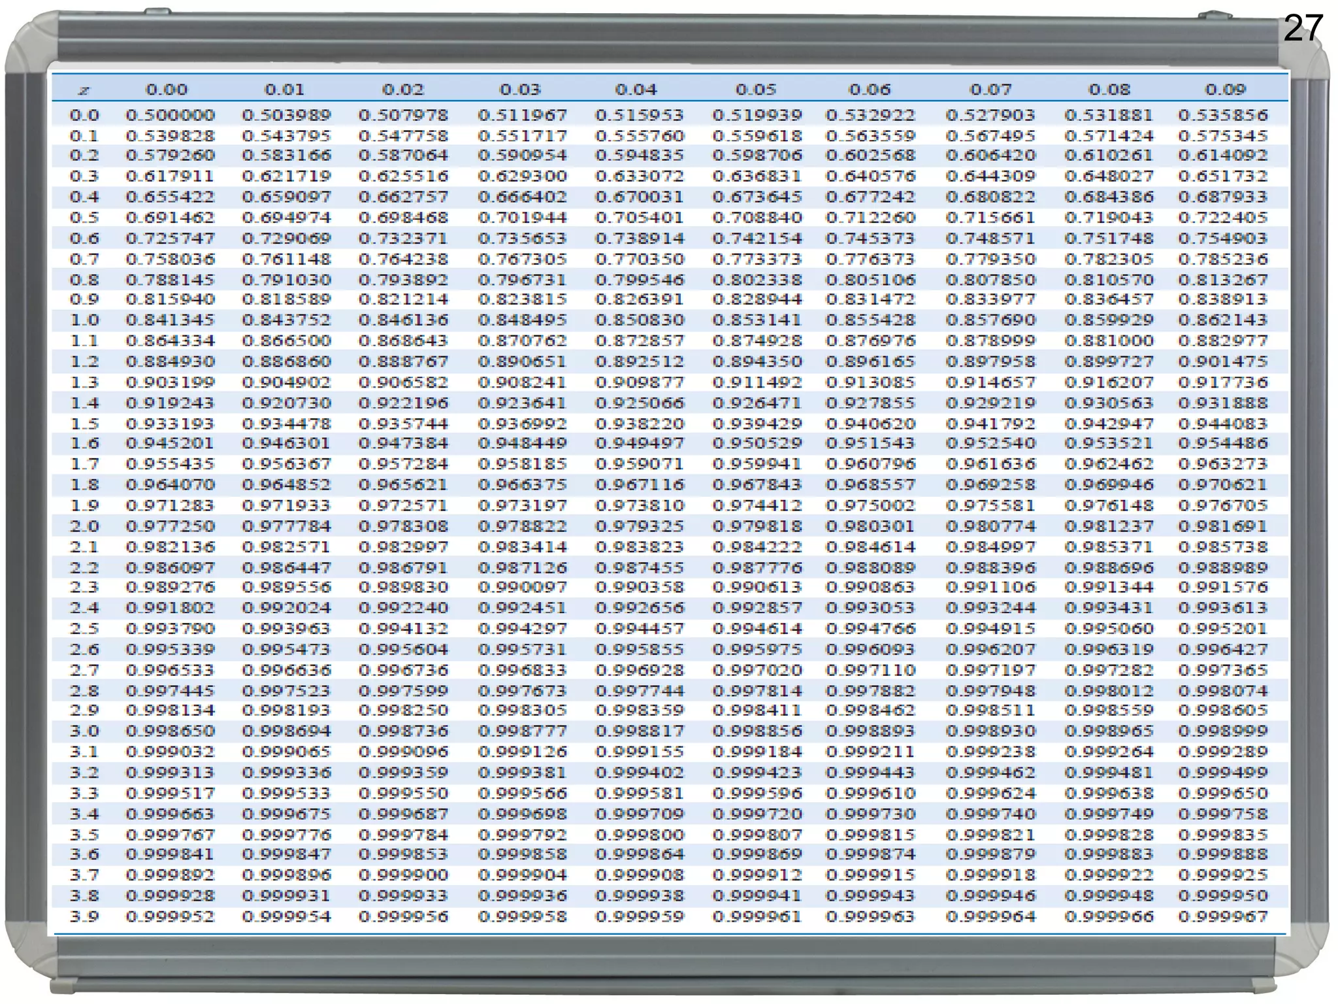1338x1004 pixels.
Task: Select the 0.00 column header
Action: [167, 90]
